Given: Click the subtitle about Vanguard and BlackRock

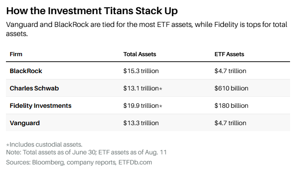Looking at the screenshot, I should pyautogui.click(x=147, y=29).
